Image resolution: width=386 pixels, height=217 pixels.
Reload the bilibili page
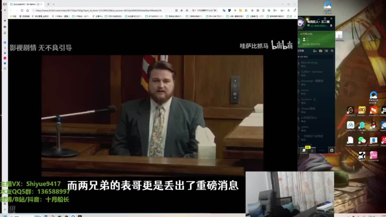[22, 10]
